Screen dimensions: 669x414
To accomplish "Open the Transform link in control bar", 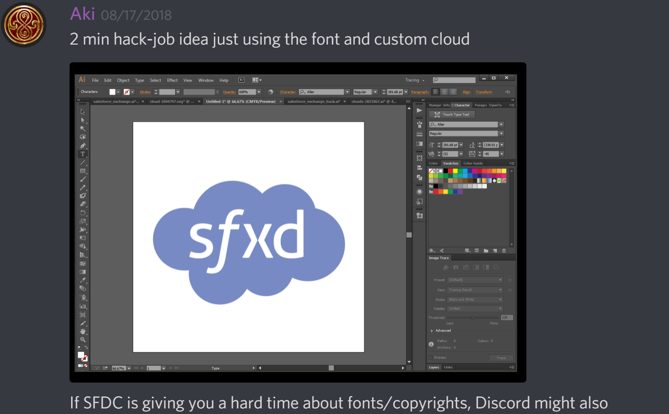I will tap(484, 92).
